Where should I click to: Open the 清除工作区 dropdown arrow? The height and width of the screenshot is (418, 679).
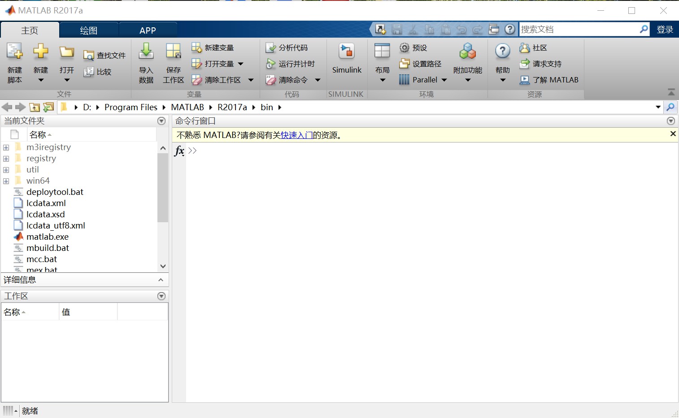[251, 80]
